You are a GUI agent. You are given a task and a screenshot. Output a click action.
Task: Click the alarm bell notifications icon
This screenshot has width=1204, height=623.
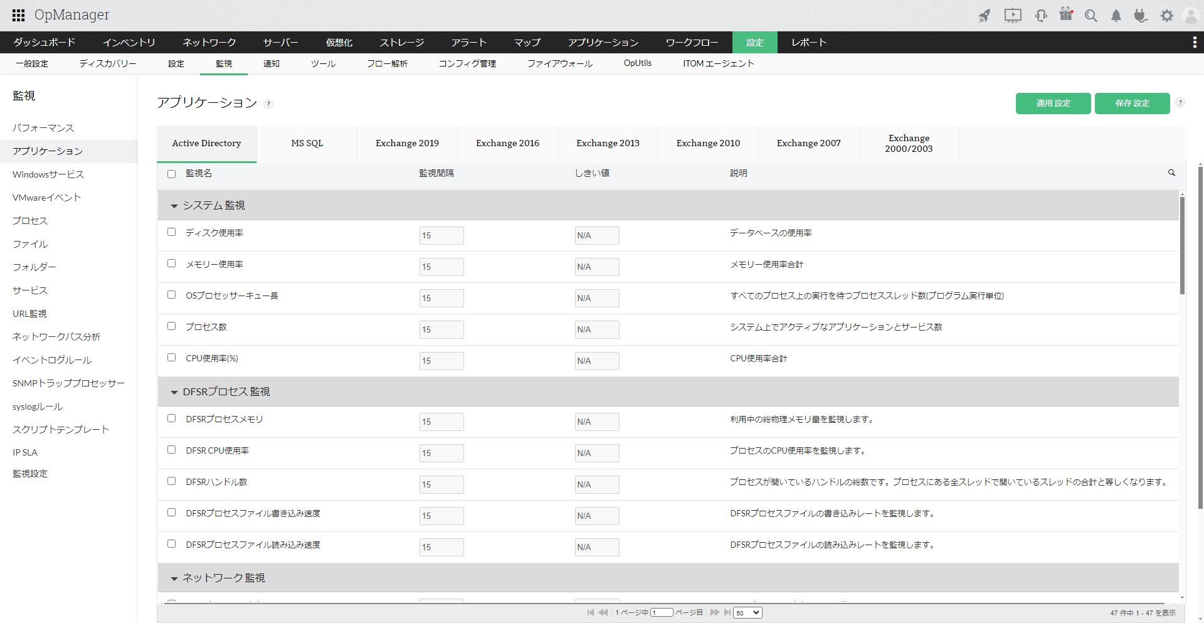pos(1116,16)
